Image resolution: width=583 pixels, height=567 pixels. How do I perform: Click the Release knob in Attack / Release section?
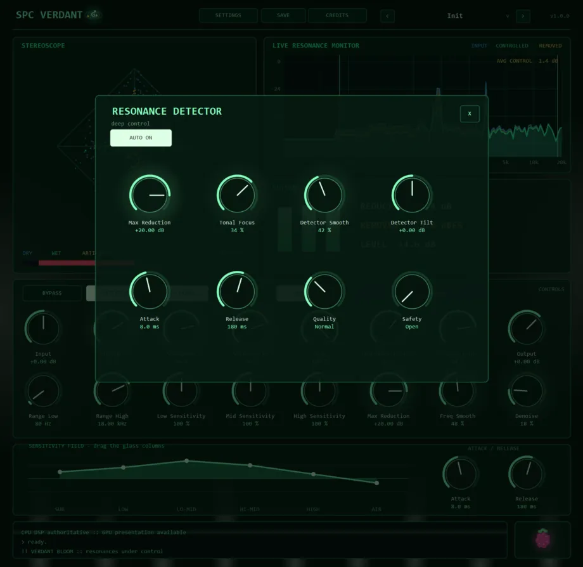pyautogui.click(x=526, y=474)
